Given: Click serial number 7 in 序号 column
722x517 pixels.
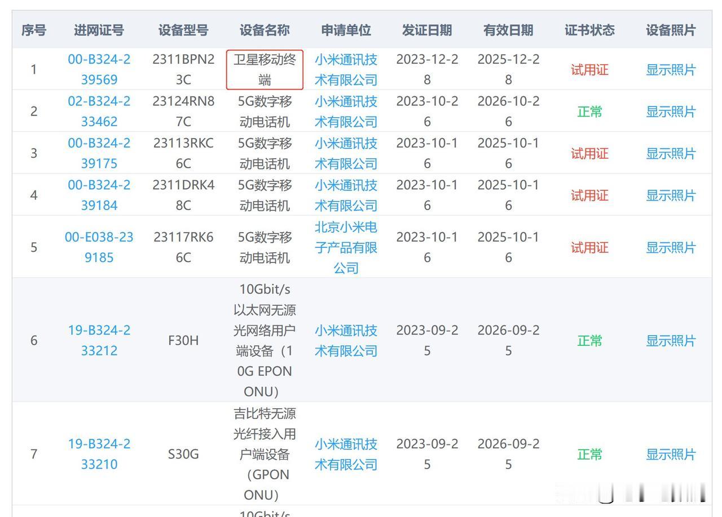Looking at the screenshot, I should (34, 454).
